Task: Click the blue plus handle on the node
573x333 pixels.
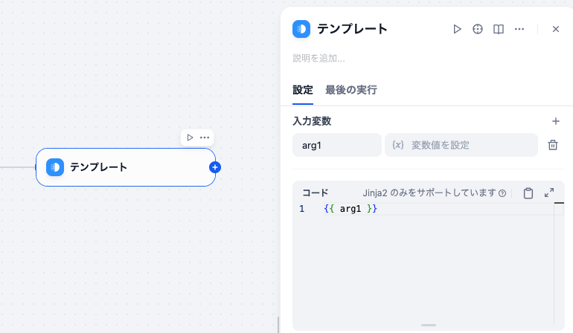Action: [215, 167]
